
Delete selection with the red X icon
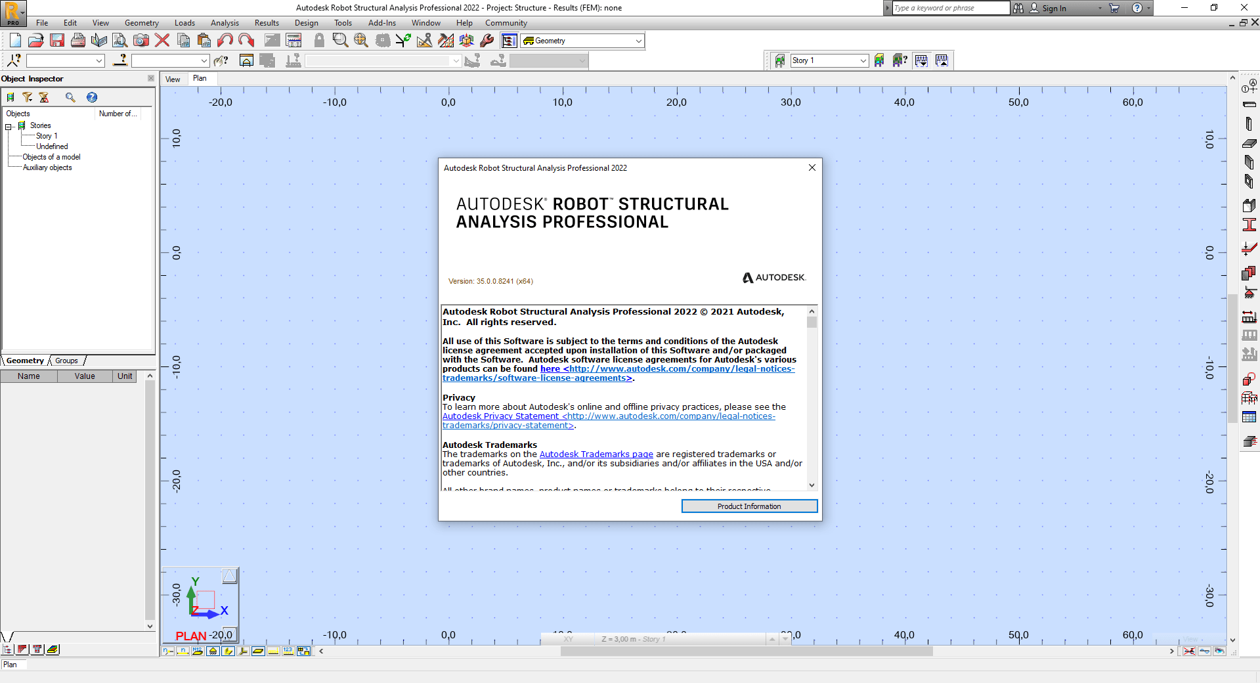point(162,41)
